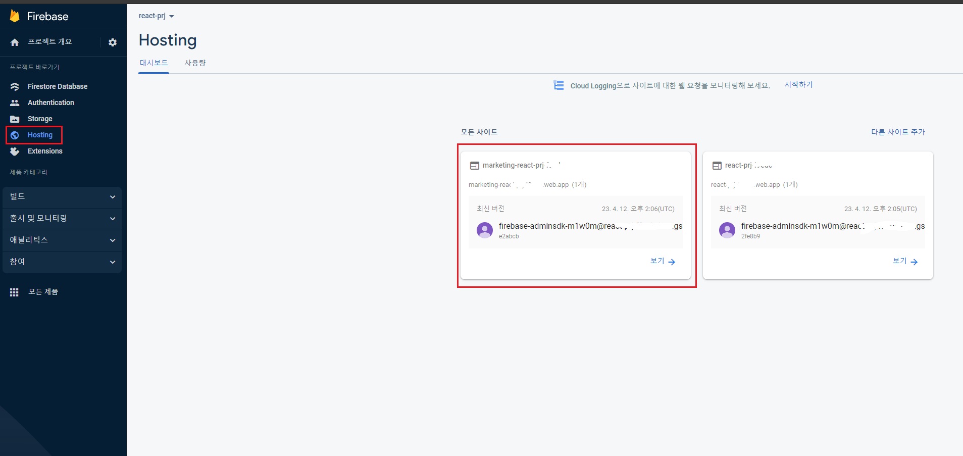Open the react-prj project selector dropdown
Screen dimensions: 963x456
click(157, 16)
